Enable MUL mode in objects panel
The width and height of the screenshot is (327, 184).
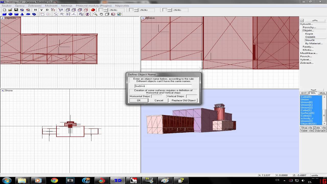click(x=322, y=93)
